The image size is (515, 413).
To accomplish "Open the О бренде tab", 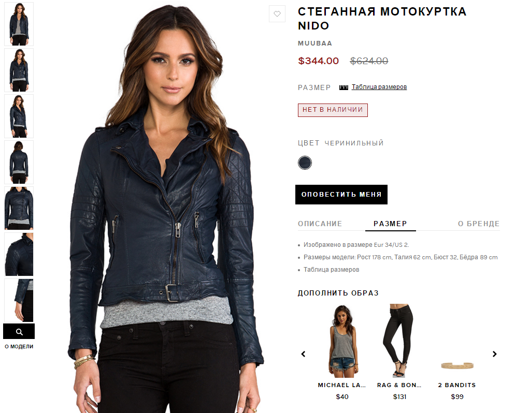I will [478, 224].
